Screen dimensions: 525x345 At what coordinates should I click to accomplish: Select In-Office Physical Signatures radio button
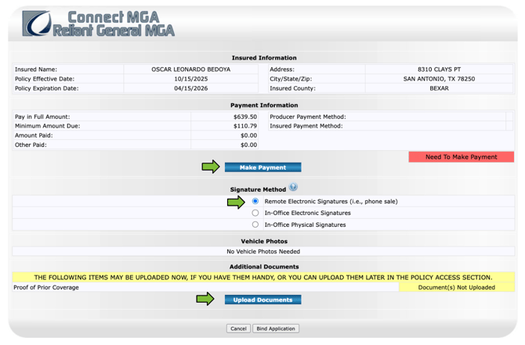tap(255, 225)
